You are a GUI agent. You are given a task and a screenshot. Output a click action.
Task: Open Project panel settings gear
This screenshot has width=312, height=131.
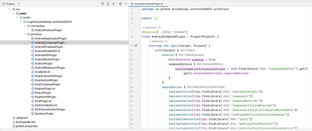tap(120, 4)
